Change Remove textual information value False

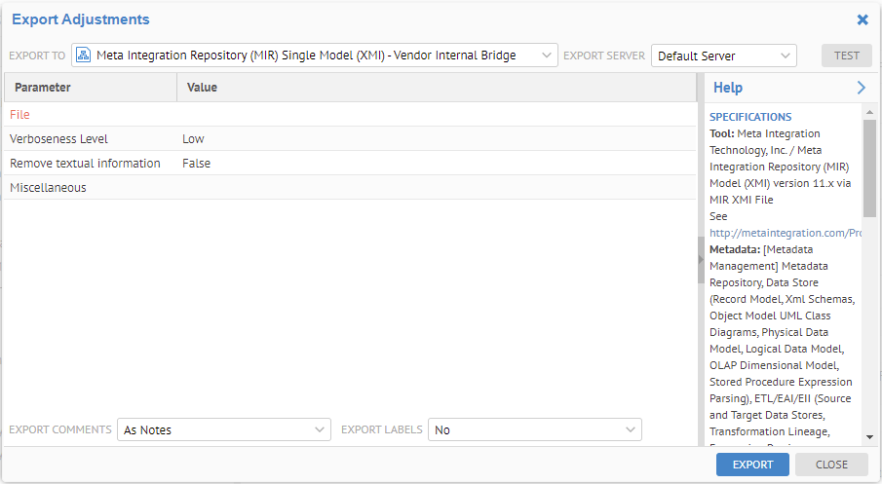pos(196,164)
